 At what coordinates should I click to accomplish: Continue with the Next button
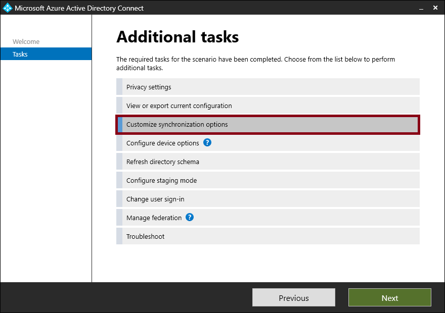click(x=390, y=297)
